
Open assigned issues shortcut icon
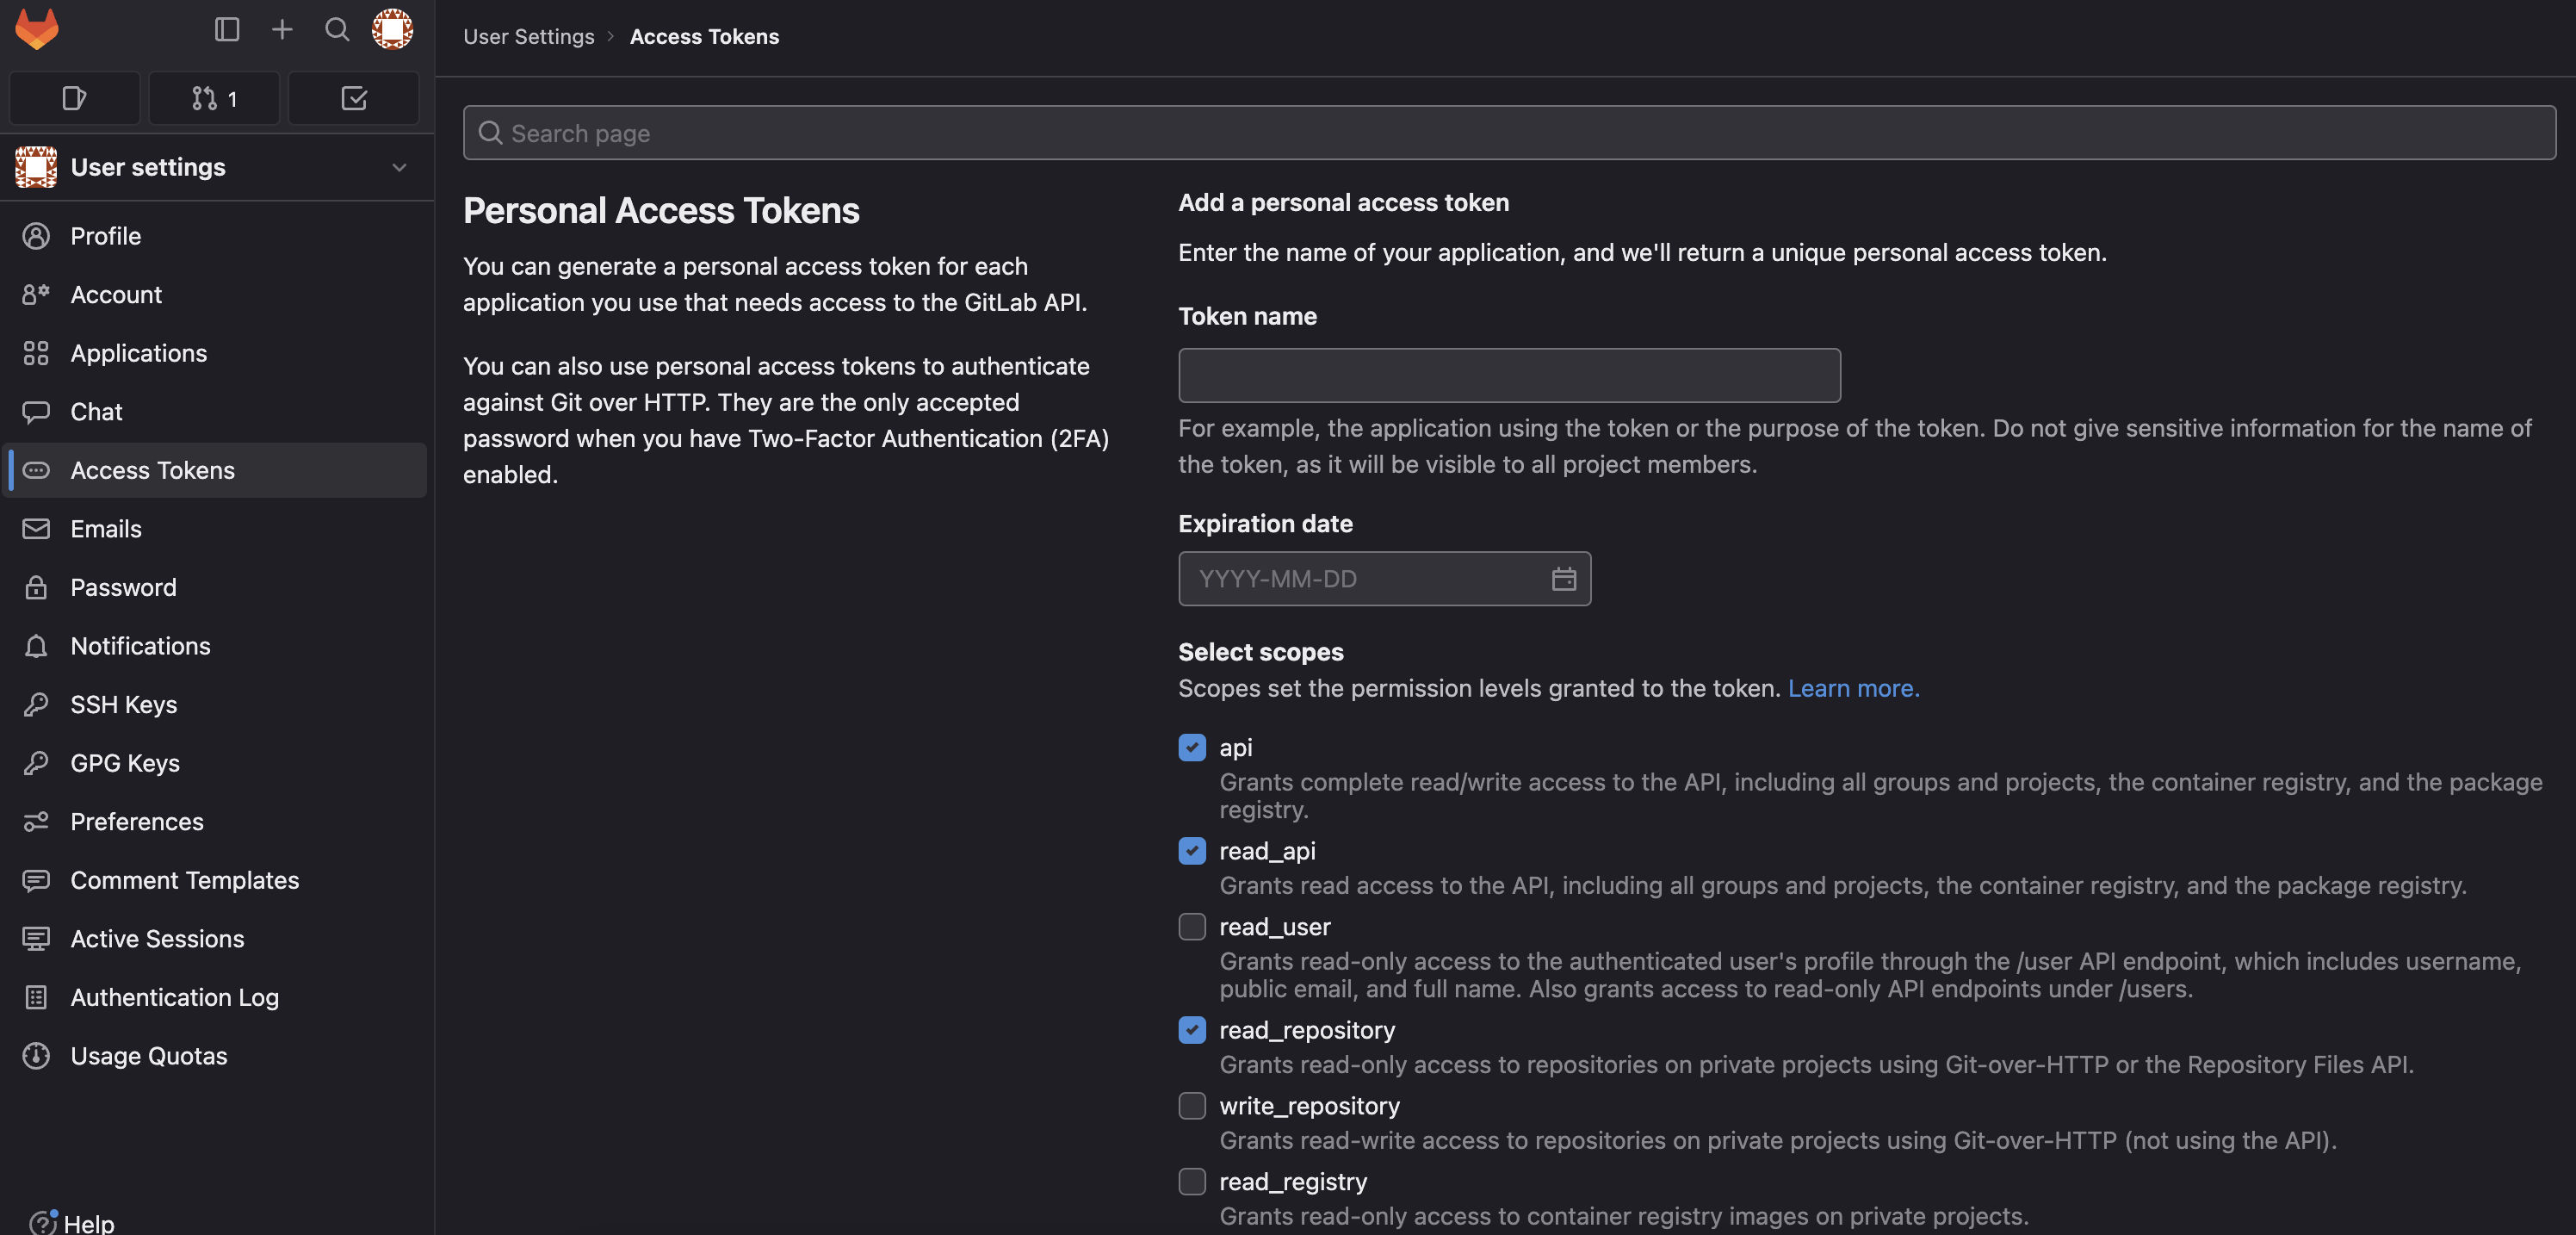point(74,98)
